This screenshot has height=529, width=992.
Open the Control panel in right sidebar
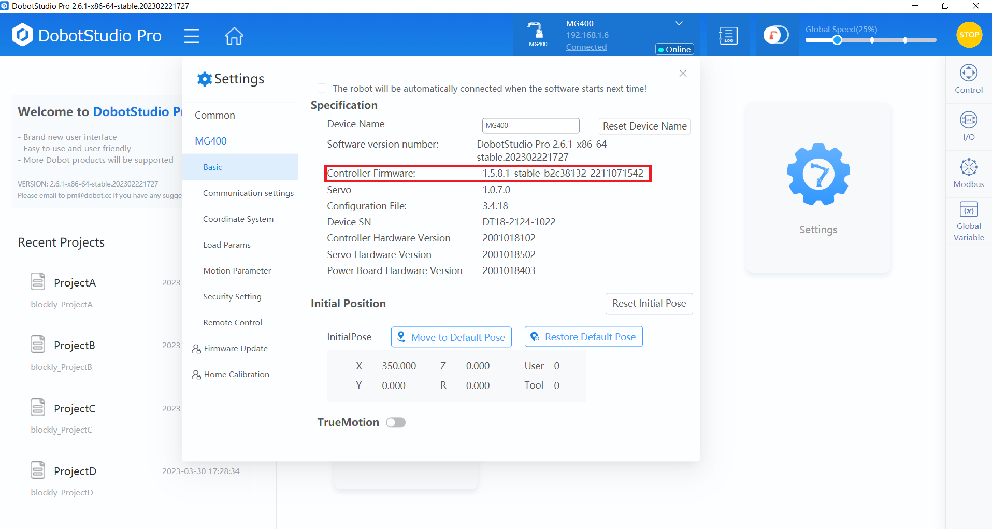tap(968, 79)
